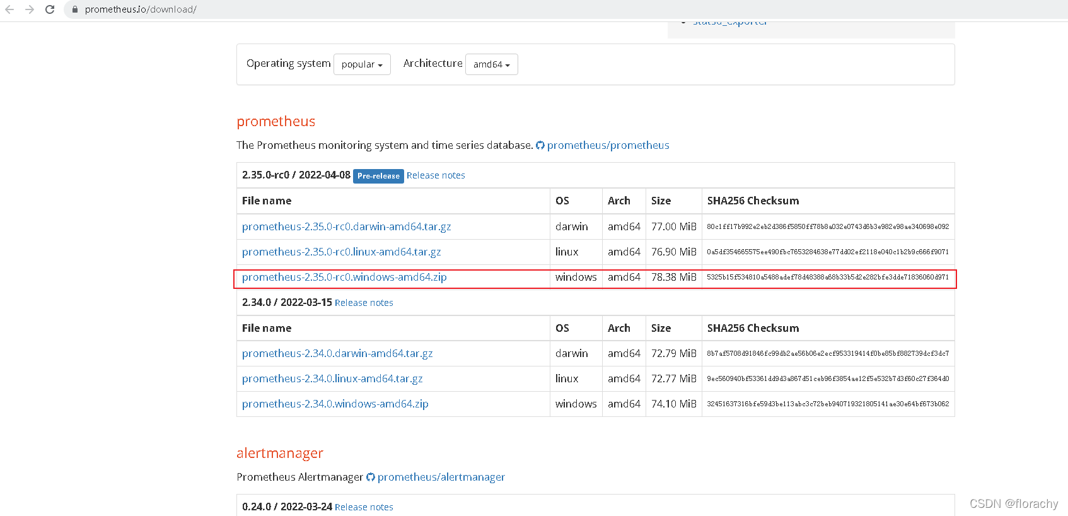Click the 72.77 MiB size cell
Screen dimensions: 1068x516
coord(674,378)
